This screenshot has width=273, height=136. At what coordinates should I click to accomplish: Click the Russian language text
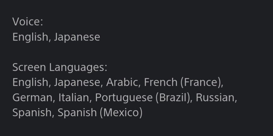(215, 97)
